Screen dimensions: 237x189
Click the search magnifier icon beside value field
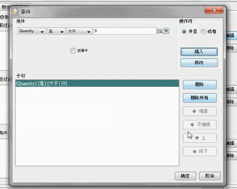(x=159, y=31)
